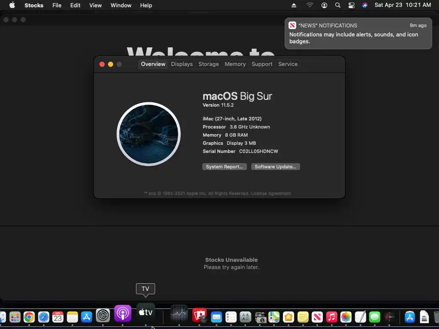This screenshot has width=439, height=329.
Task: Open the License Agreement link
Action: [x=271, y=193]
